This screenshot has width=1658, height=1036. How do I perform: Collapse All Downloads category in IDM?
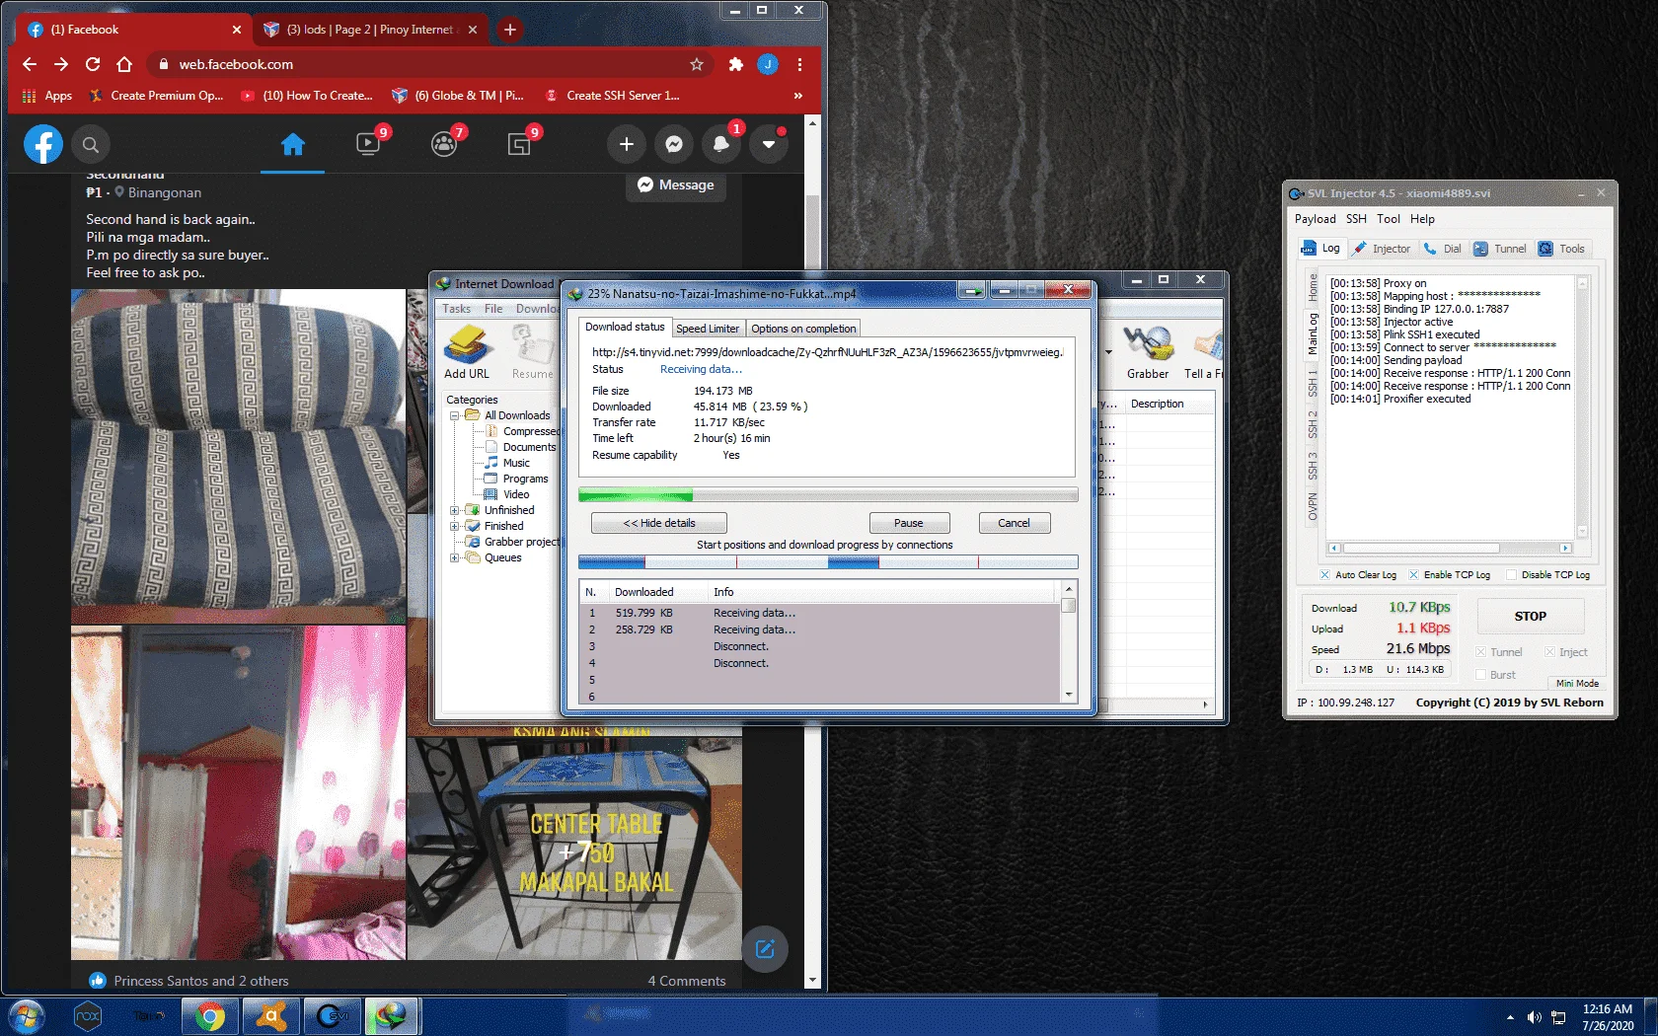coord(455,415)
